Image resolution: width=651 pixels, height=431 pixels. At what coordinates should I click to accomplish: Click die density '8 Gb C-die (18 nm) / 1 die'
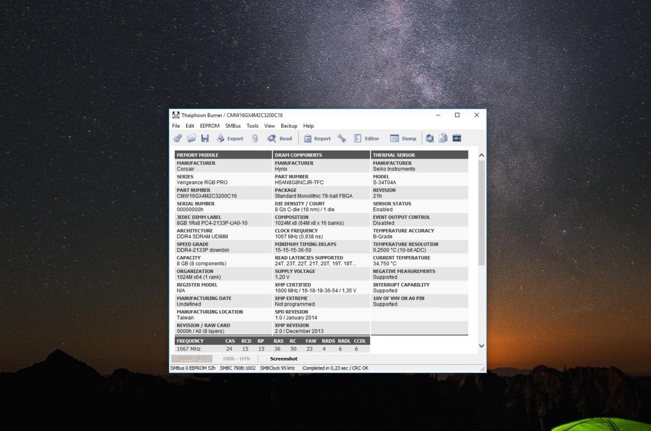point(305,209)
